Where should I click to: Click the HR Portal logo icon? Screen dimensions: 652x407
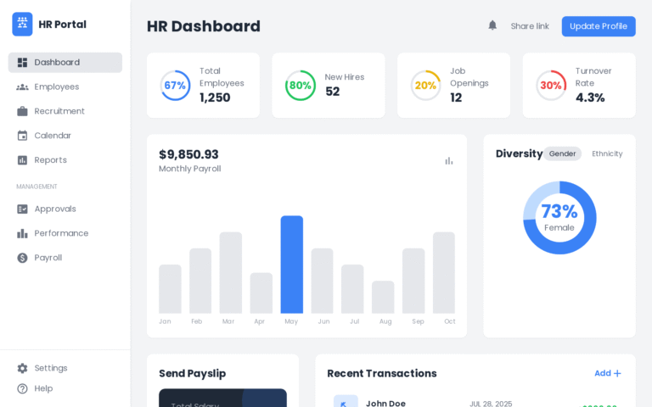pos(22,25)
